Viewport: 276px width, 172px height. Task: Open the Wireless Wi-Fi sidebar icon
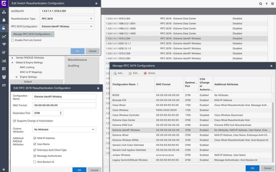click(x=4, y=44)
